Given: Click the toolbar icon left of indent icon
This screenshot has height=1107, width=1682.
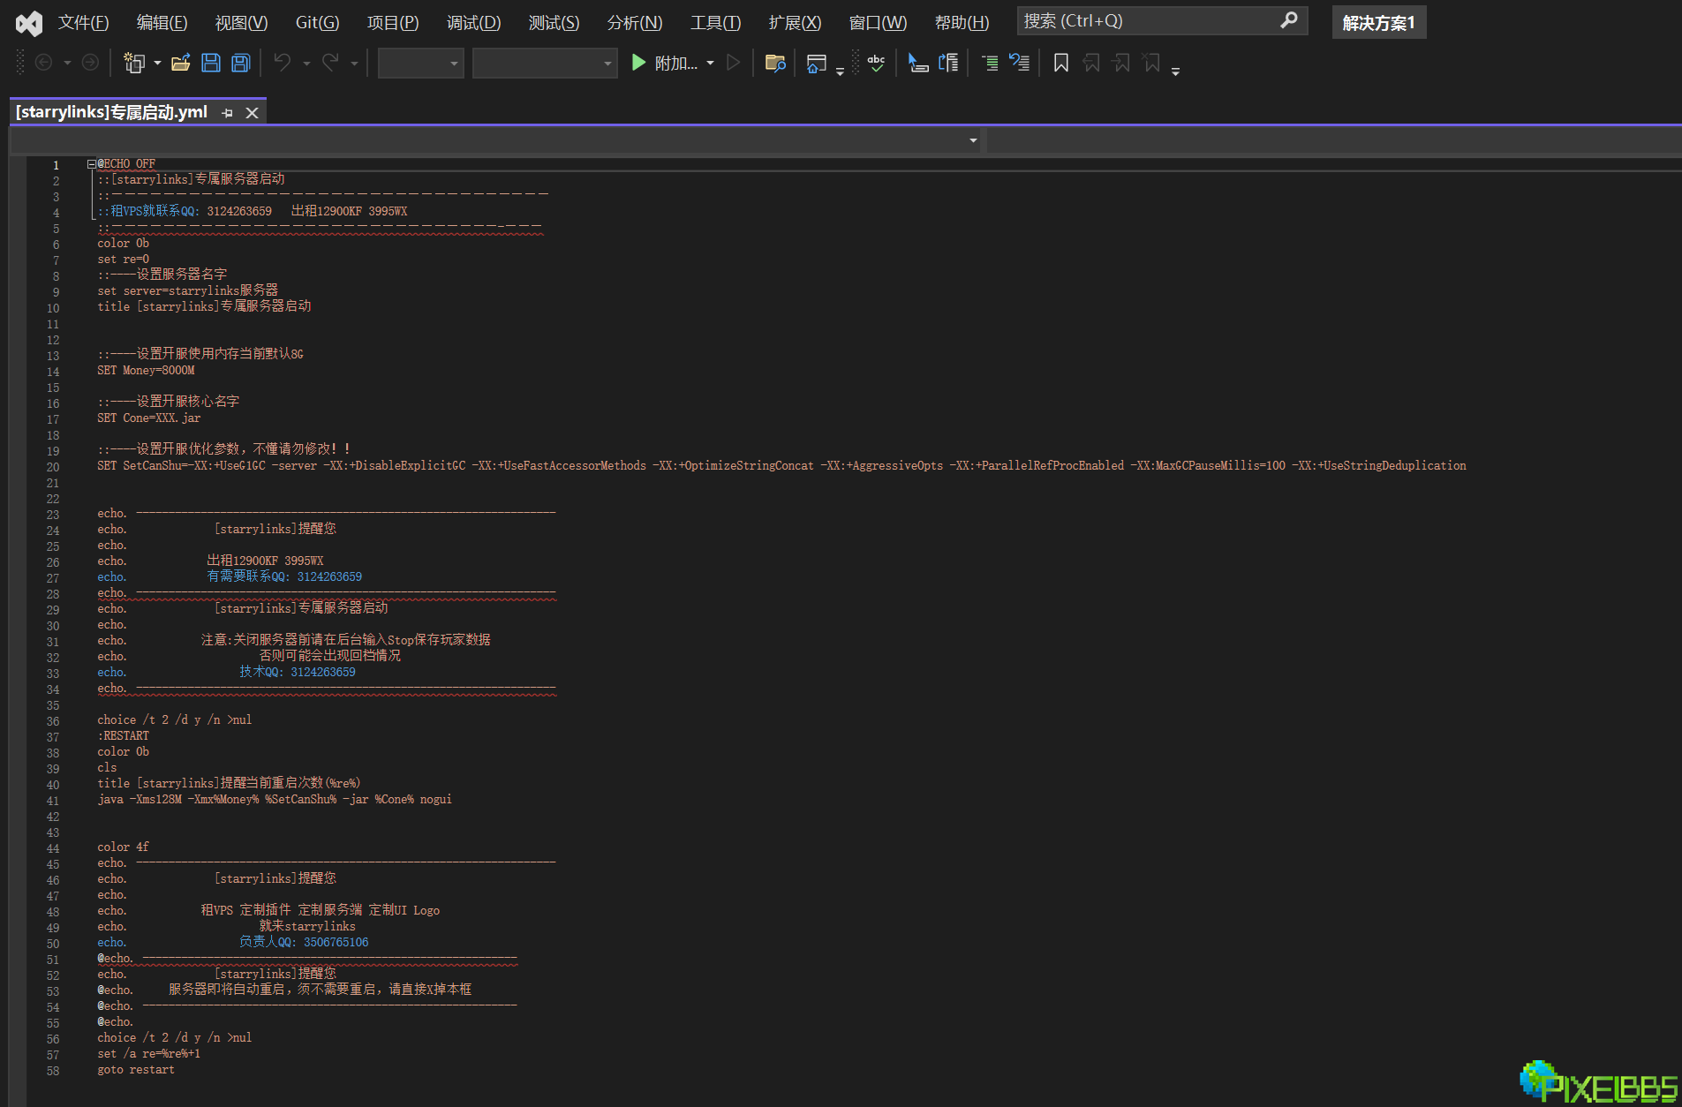Looking at the screenshot, I should [918, 63].
